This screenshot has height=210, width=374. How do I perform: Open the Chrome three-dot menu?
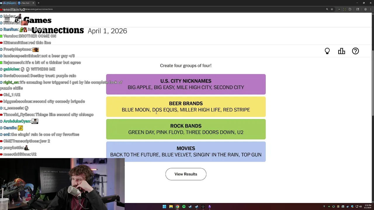(x=370, y=9)
